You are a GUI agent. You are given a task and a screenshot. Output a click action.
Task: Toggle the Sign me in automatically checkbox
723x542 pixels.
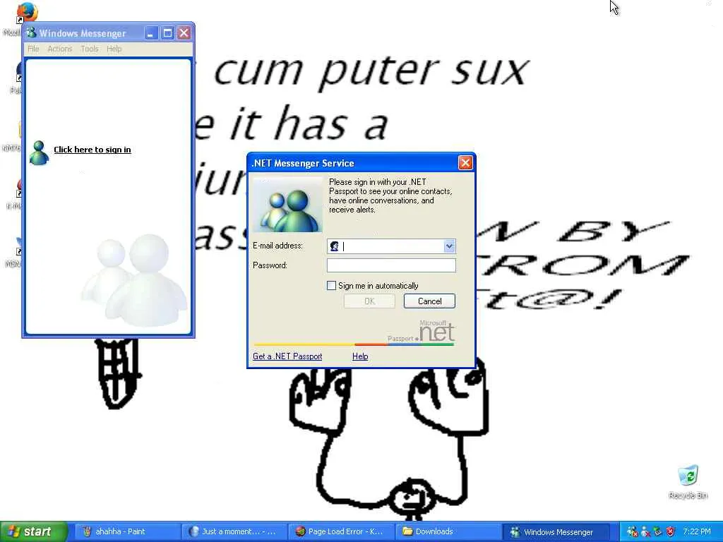coord(331,286)
